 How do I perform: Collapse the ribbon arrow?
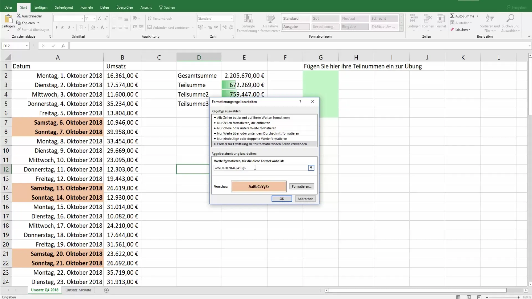tap(529, 37)
